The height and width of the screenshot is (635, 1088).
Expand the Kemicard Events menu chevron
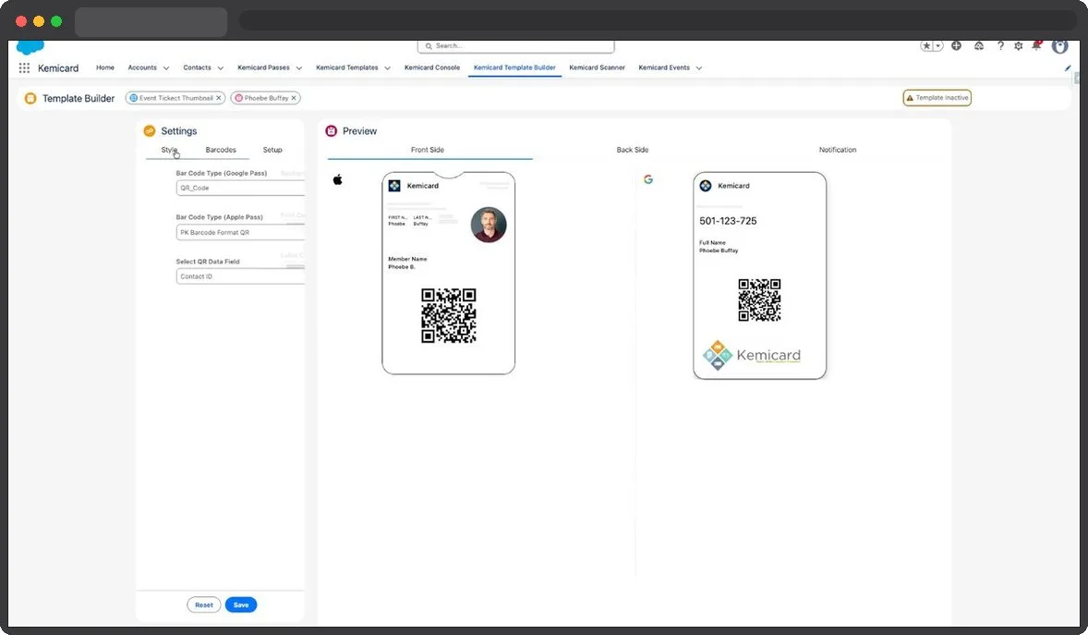pyautogui.click(x=699, y=68)
